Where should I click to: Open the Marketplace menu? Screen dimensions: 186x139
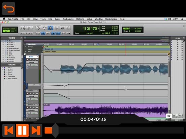click(111, 19)
